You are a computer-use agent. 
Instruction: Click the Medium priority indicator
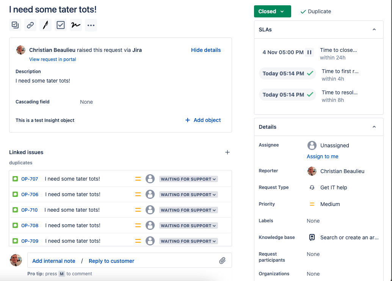[312, 204]
